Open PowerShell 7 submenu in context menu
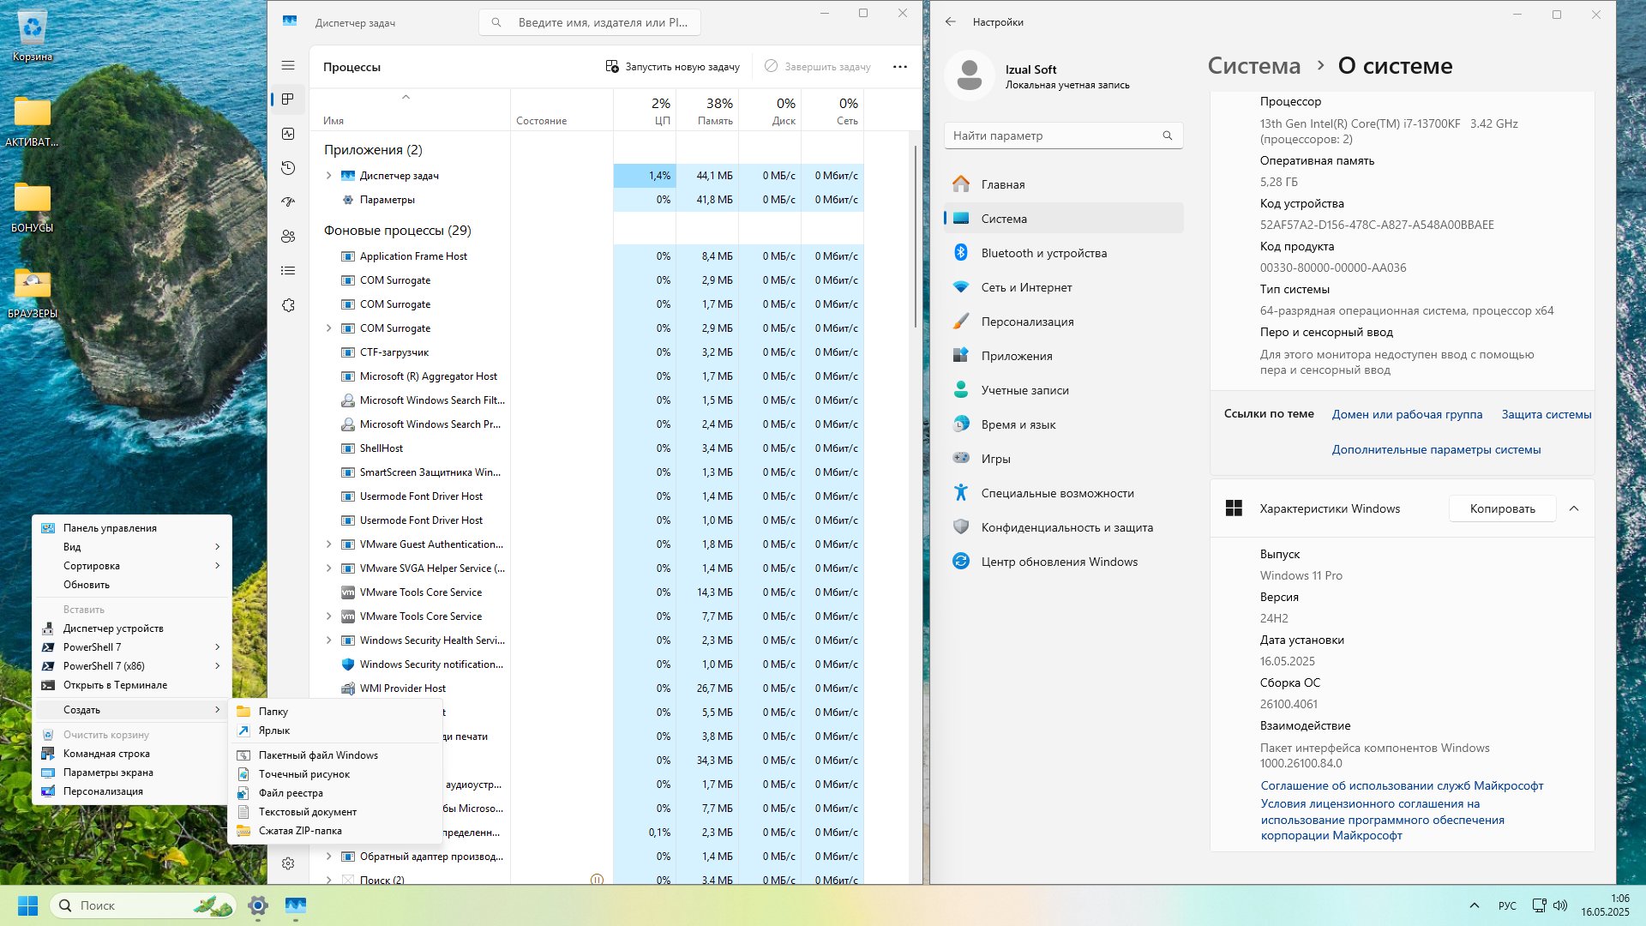 tap(132, 647)
